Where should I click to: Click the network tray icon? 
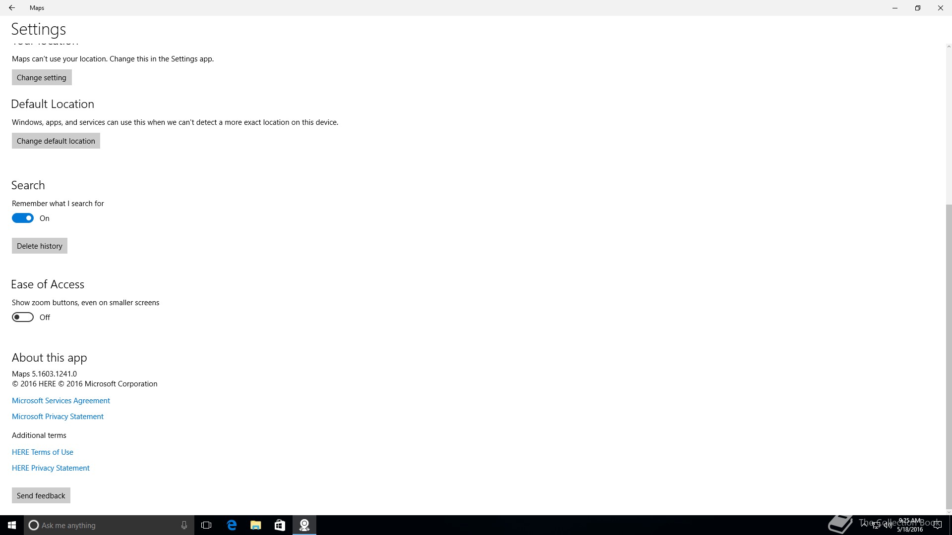[876, 526]
